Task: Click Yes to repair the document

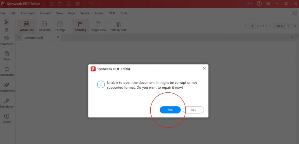Action: 170,110
